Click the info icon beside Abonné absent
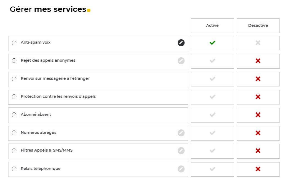Screen dimensions: 283x181 14,115
